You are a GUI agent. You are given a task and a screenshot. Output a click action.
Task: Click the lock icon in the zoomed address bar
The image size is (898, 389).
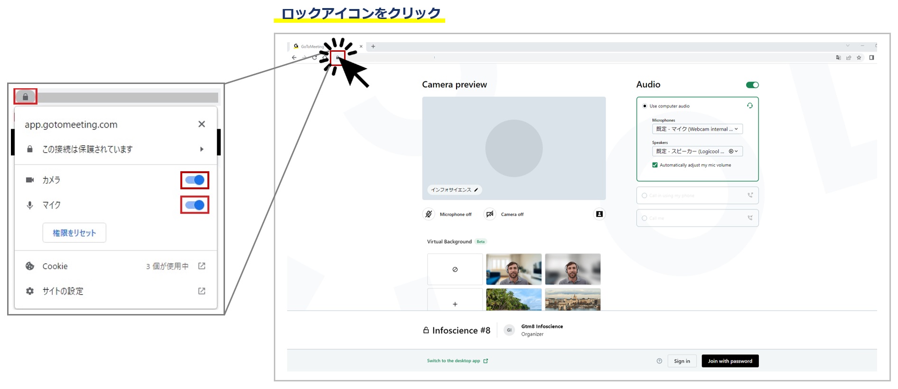tap(26, 97)
